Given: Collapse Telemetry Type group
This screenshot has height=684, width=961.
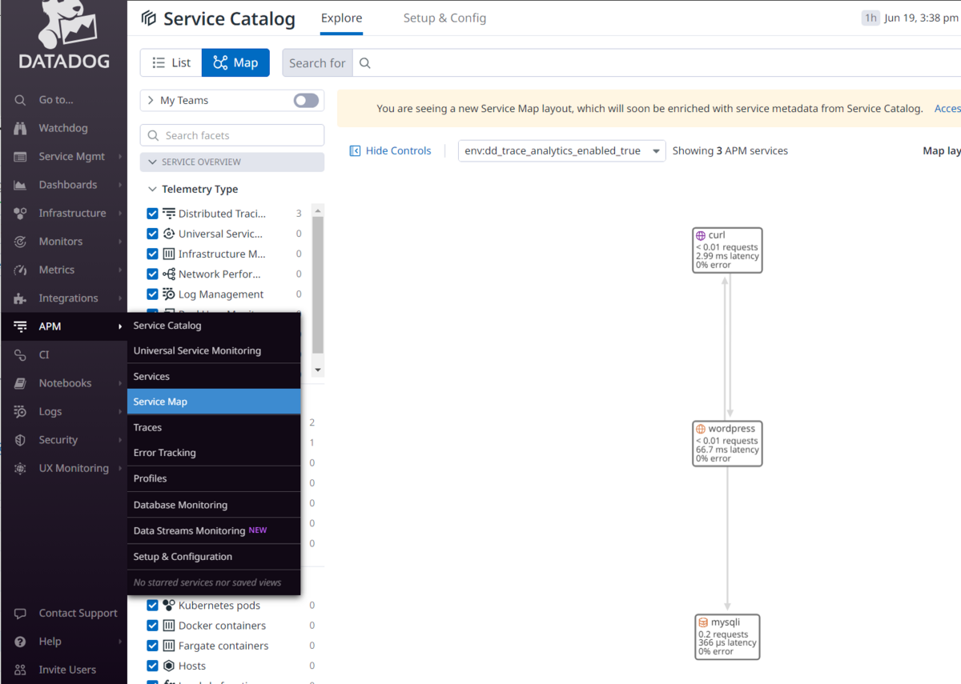Looking at the screenshot, I should point(152,190).
